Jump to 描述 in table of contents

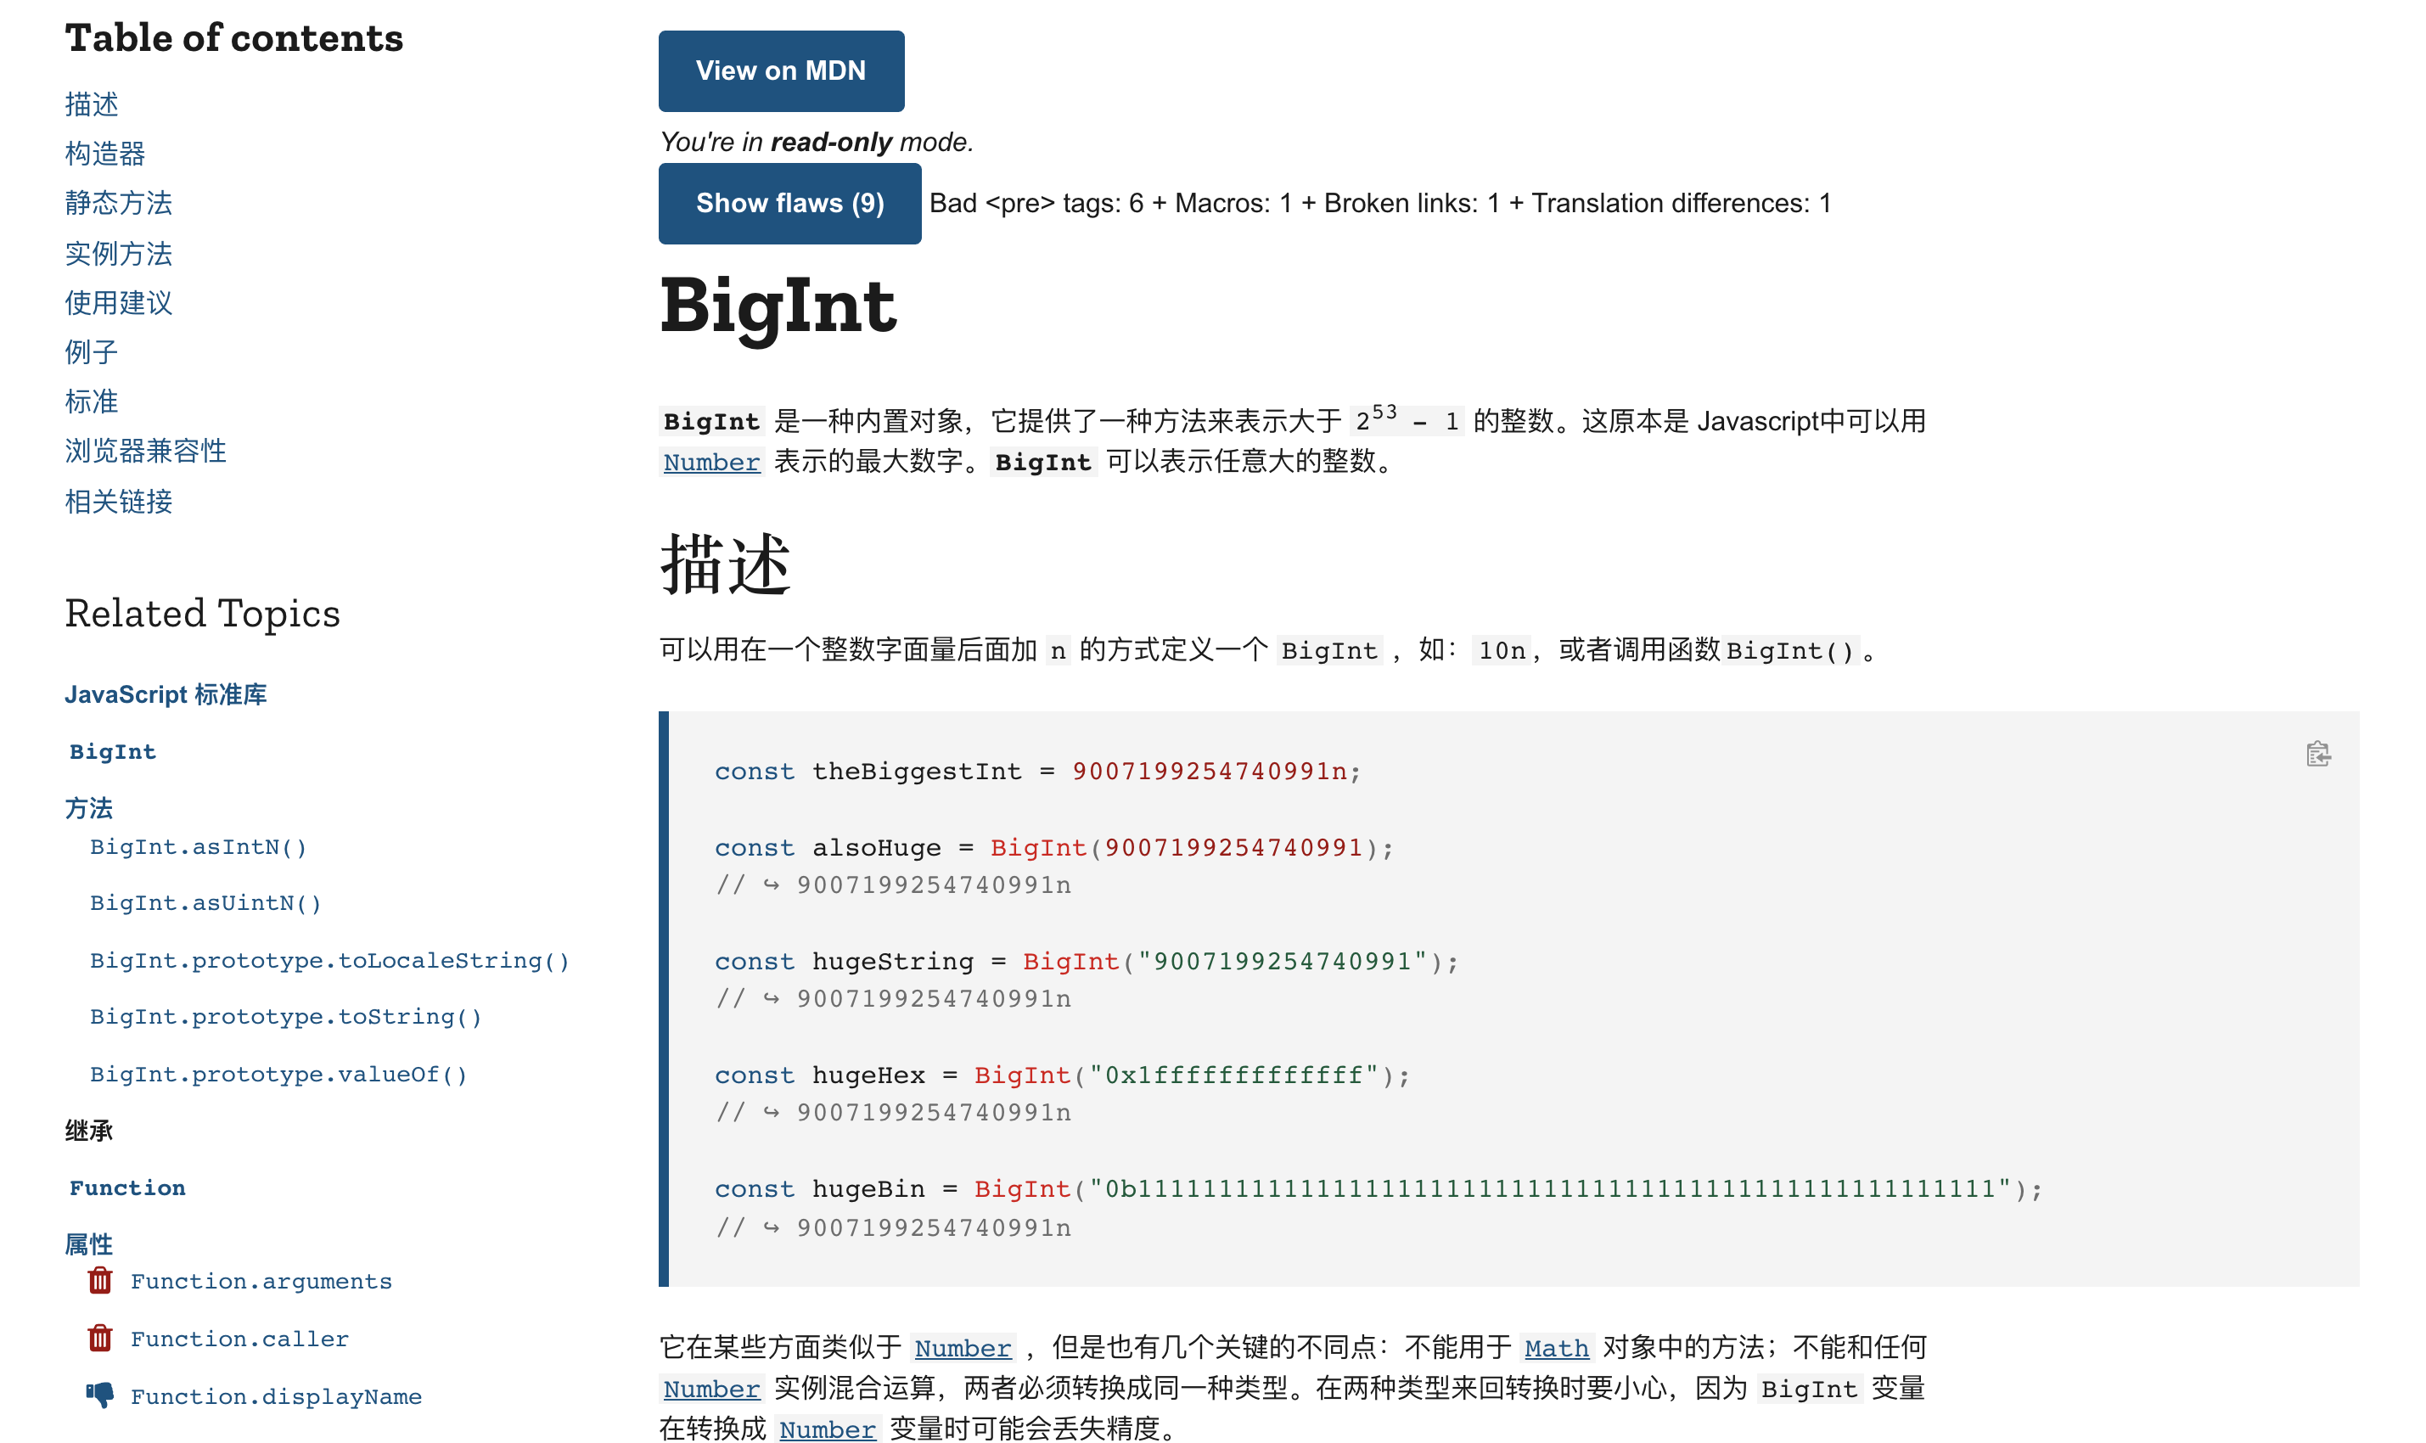point(92,104)
